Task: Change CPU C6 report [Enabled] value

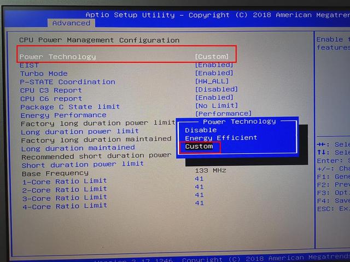Action: click(x=214, y=97)
